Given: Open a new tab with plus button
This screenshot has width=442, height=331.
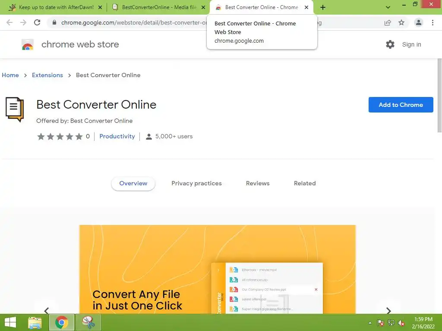Looking at the screenshot, I should [x=323, y=7].
